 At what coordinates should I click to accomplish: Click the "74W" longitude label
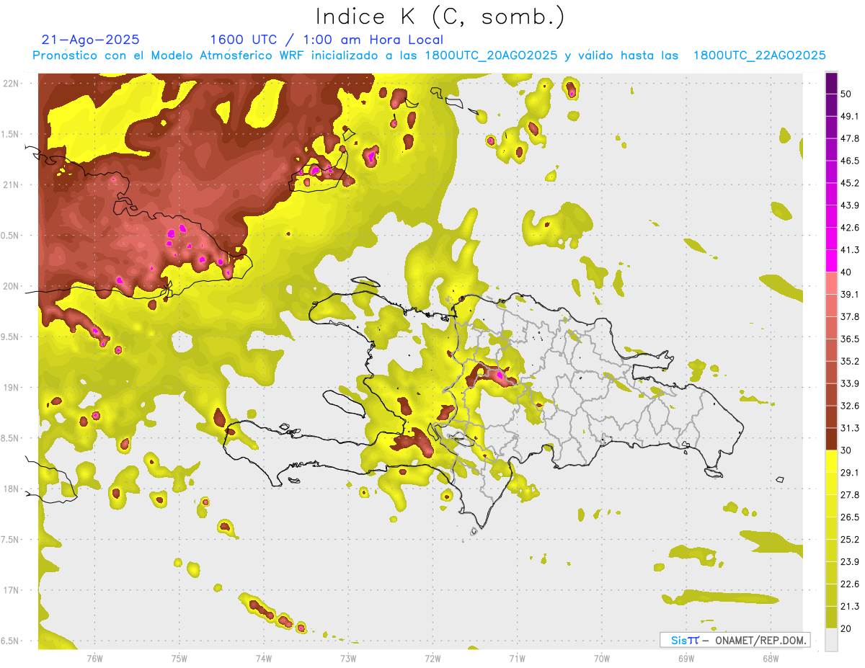point(263,657)
